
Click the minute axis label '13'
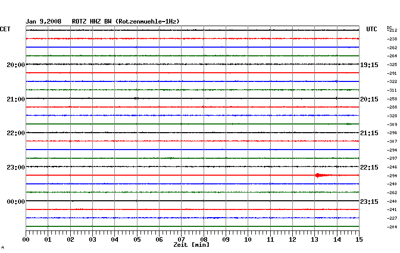[x=315, y=240]
